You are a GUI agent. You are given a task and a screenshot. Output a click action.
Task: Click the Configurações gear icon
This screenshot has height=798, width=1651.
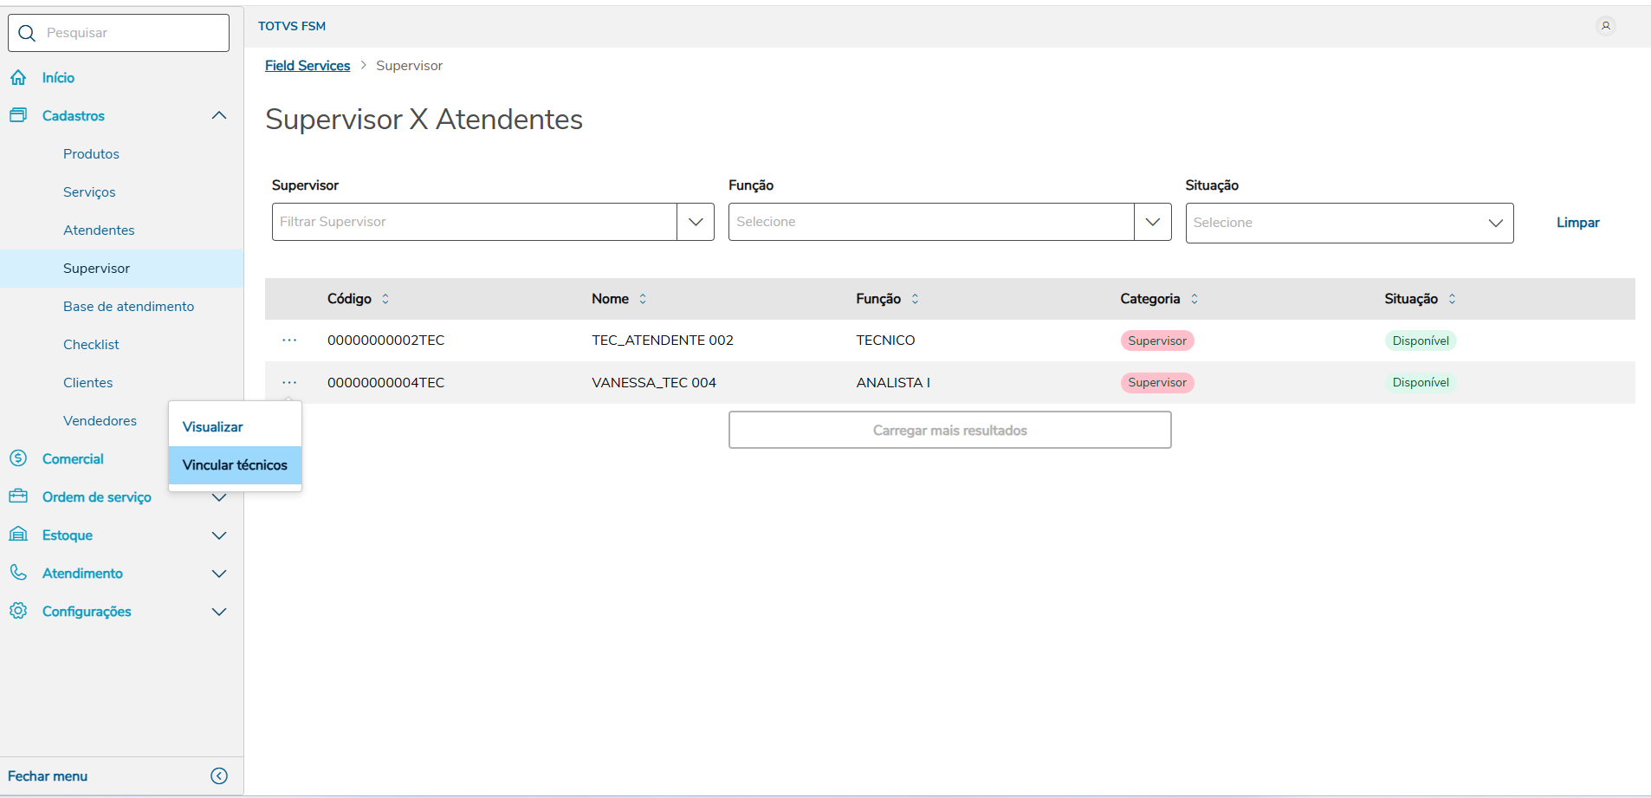18,611
